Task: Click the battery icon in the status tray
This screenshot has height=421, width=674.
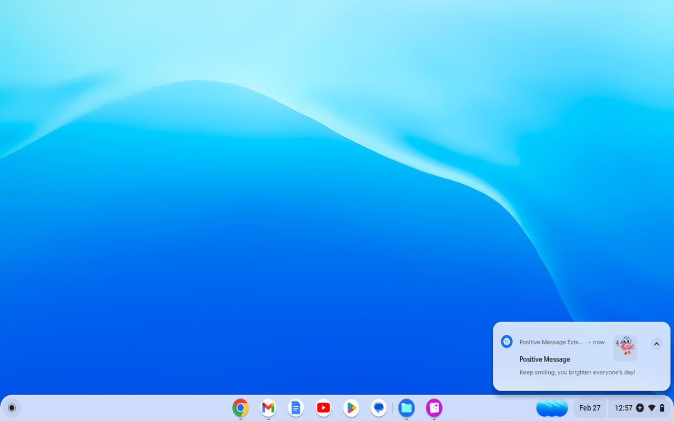Action: coord(663,407)
